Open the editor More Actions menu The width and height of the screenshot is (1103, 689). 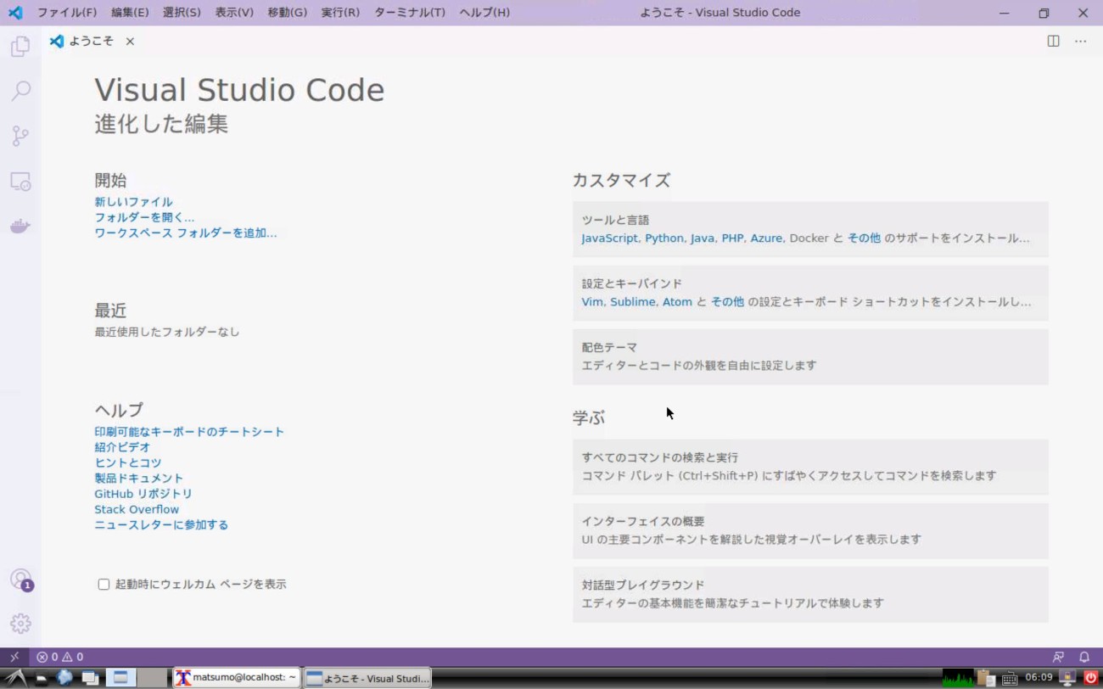[x=1080, y=41]
